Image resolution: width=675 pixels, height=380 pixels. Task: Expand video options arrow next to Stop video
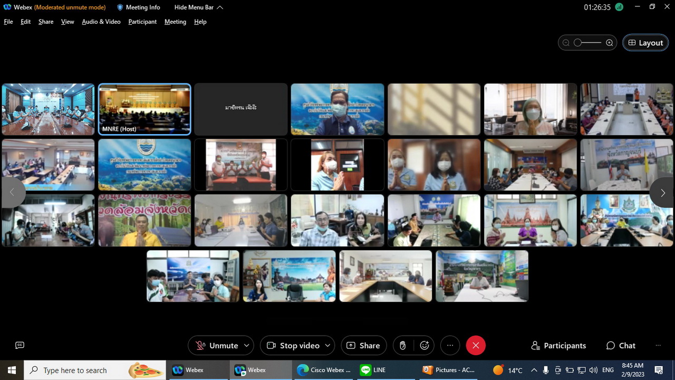[327, 345]
